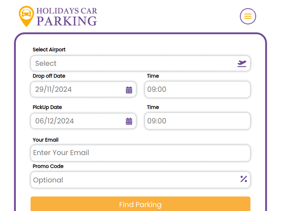This screenshot has width=281, height=211.
Task: Click the PickUp Date label
Action: pos(47,107)
